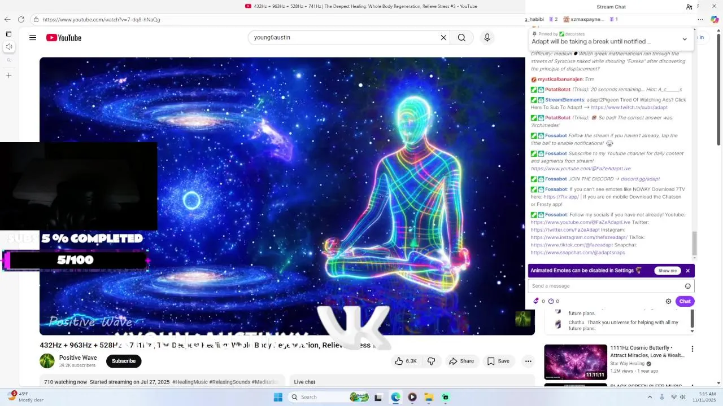
Task: Open the YouTube guide hamburger menu
Action: (x=33, y=38)
